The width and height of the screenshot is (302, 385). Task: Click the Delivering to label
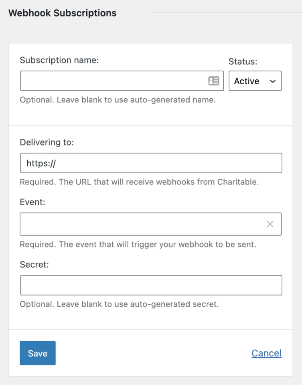(47, 142)
